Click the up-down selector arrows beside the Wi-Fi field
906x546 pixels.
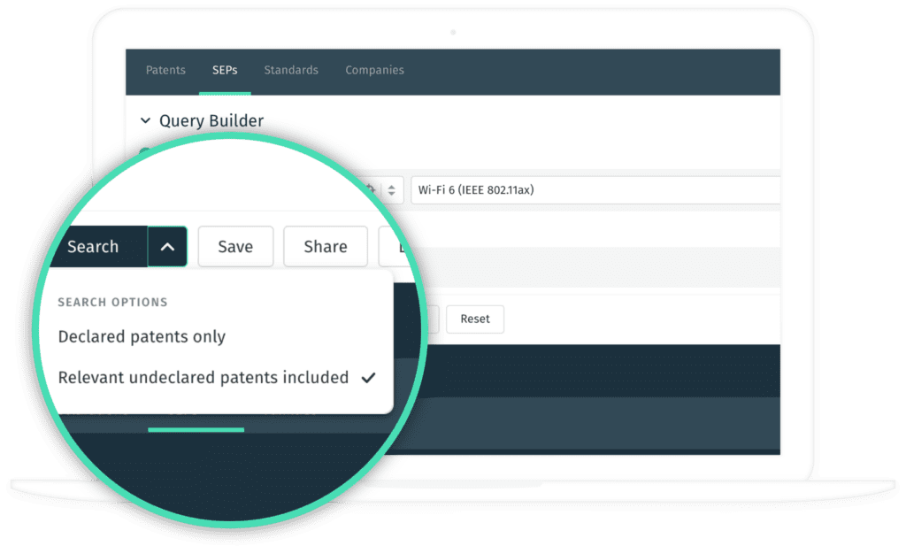point(391,190)
